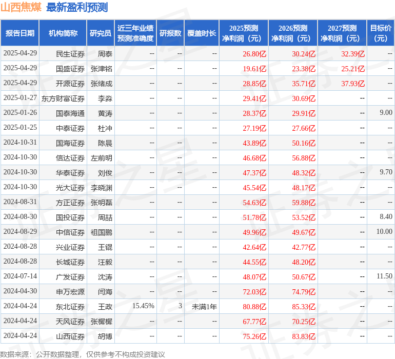Click the 15.45% accuracy value
Screen dimensions: 395x359
coord(143,306)
